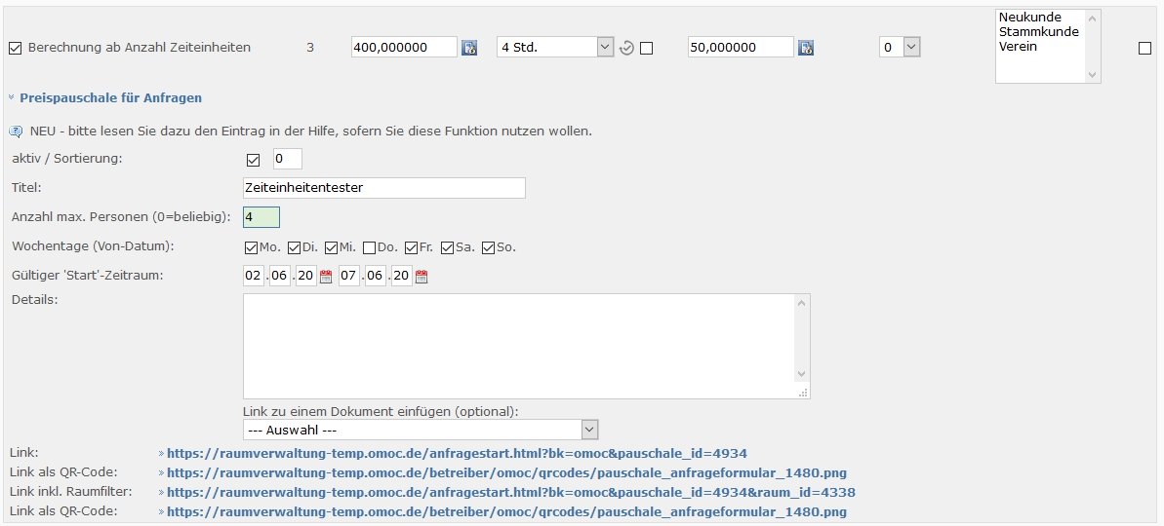
Task: Open the help icon before NEU notice
Action: (17, 131)
